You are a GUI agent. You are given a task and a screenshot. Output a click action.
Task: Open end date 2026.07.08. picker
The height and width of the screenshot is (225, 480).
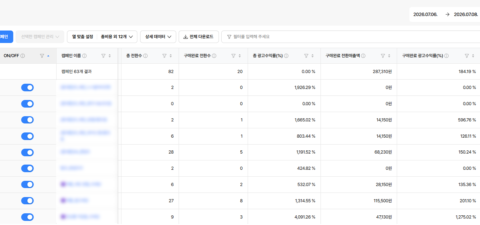pyautogui.click(x=466, y=14)
